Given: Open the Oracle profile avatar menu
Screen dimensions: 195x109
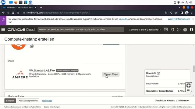Looking at the screenshot, I should click(x=191, y=30).
